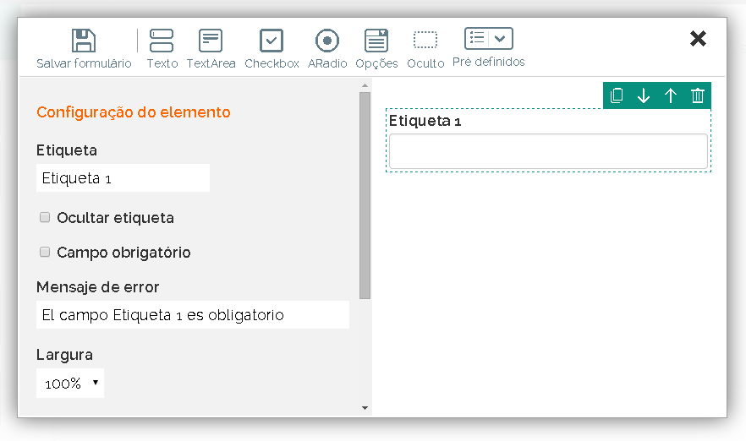Open the Largura 100% dropdown
The image size is (746, 441).
click(70, 383)
